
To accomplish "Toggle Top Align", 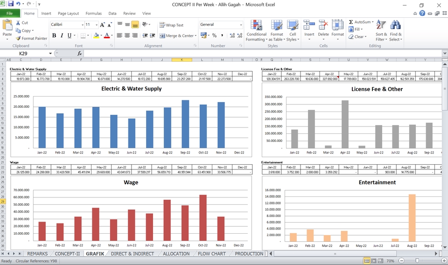I will pyautogui.click(x=120, y=25).
